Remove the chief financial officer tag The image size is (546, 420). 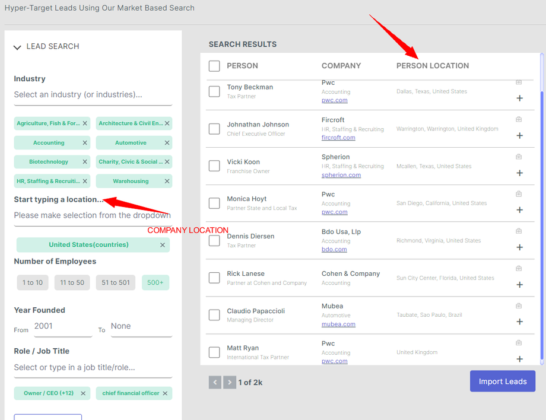[165, 393]
